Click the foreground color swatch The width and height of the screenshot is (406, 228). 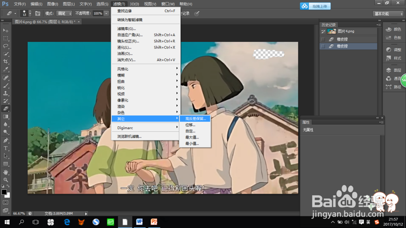[x=4, y=192]
